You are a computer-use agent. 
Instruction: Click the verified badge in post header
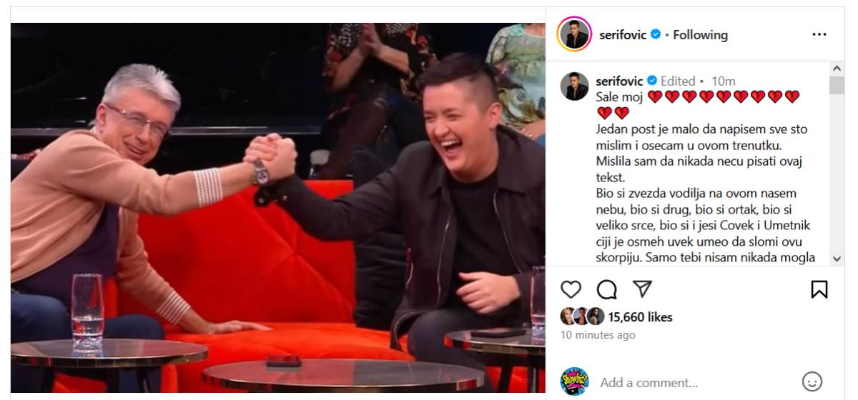[655, 34]
